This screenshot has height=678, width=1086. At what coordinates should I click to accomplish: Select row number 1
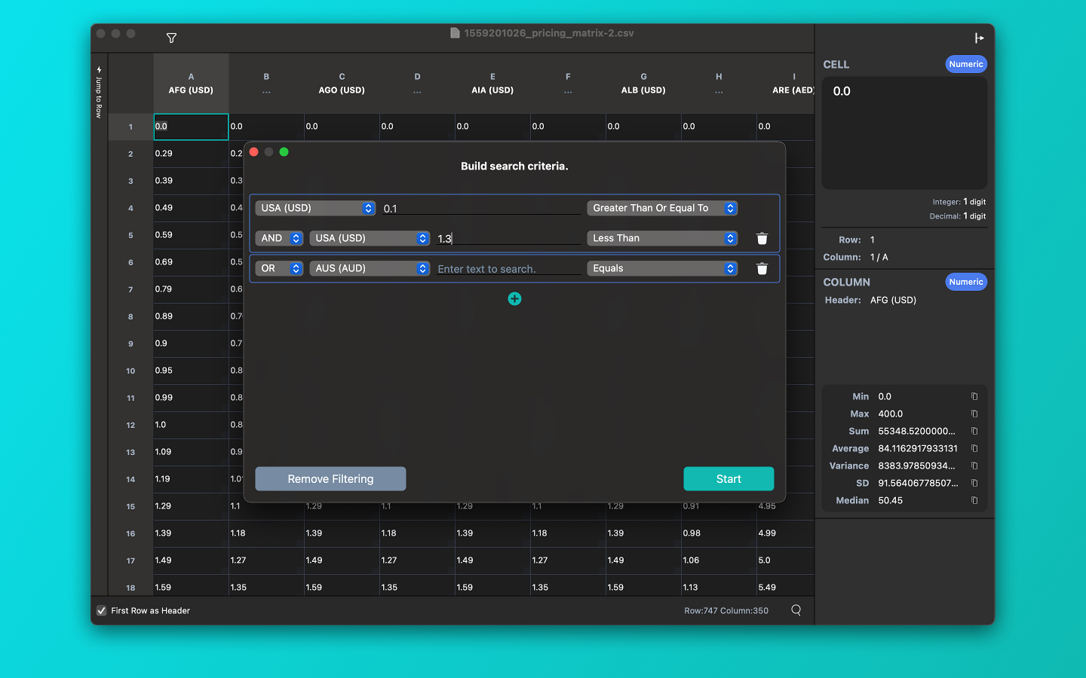(x=130, y=127)
